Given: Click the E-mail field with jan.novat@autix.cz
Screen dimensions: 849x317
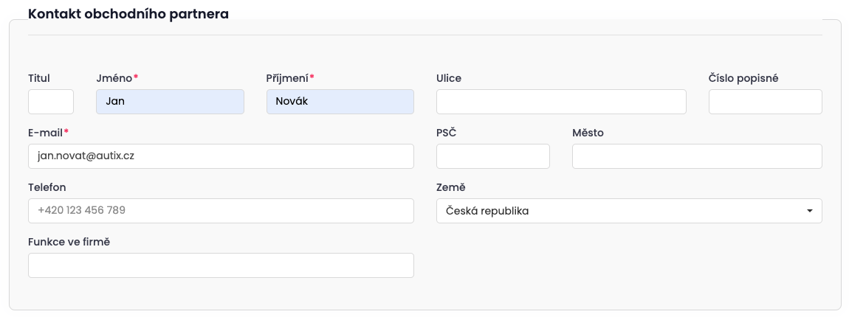Looking at the screenshot, I should tap(221, 156).
